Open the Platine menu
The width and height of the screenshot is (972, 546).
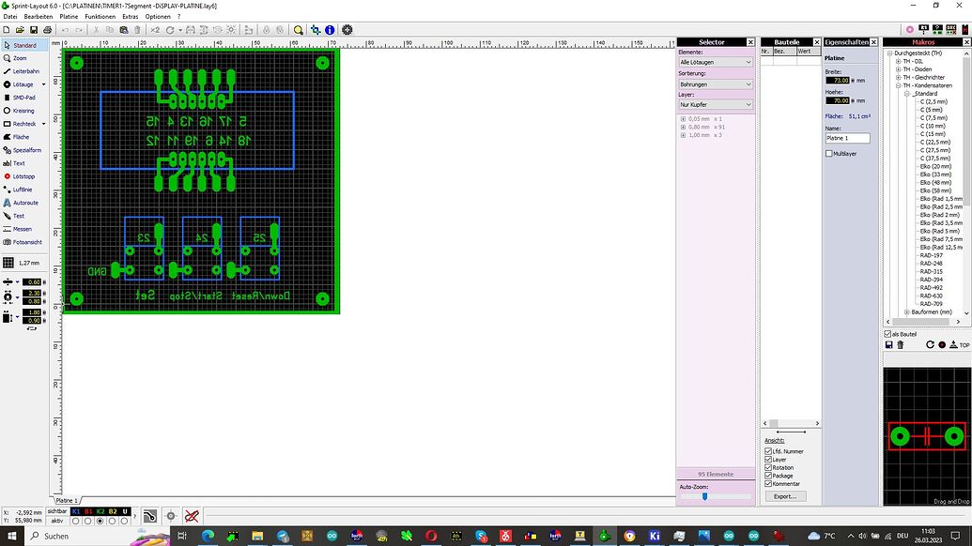tap(69, 17)
